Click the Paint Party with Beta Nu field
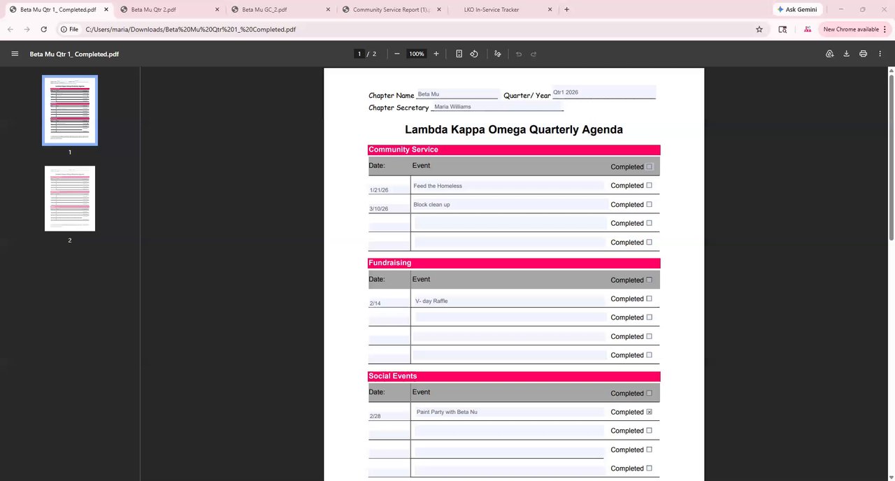This screenshot has height=481, width=895. [x=510, y=412]
